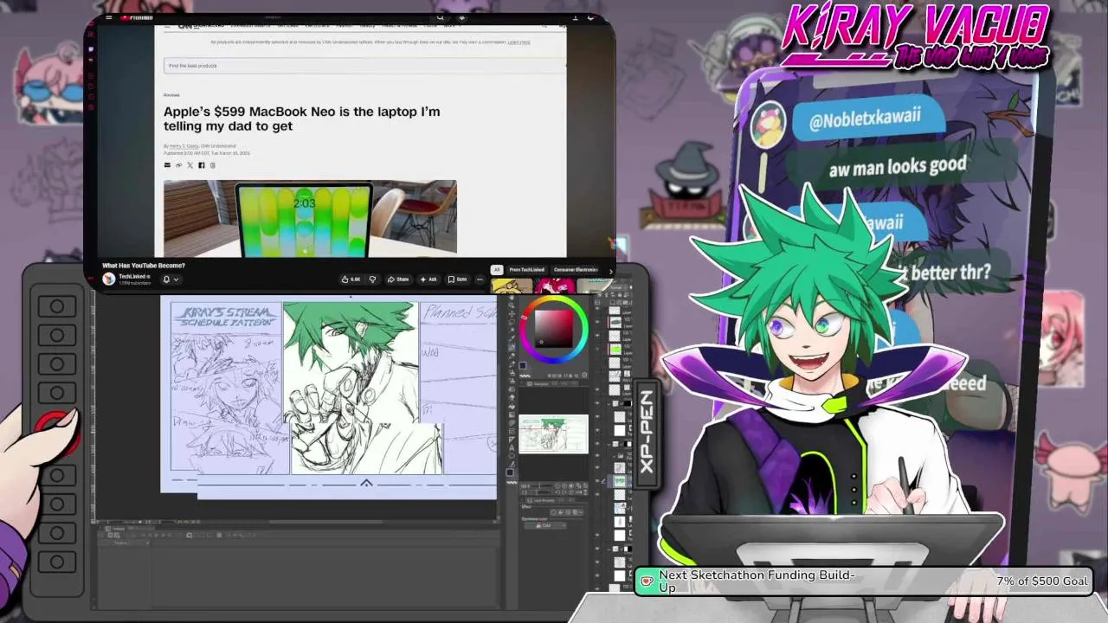Save the video with the Save button

(x=457, y=279)
